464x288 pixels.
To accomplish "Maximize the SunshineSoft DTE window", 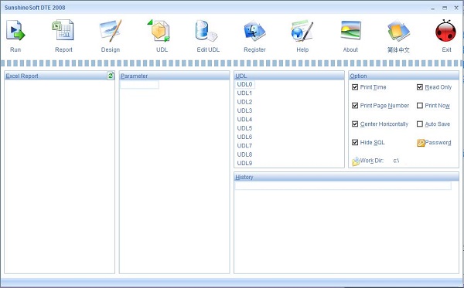I will tap(445, 8).
